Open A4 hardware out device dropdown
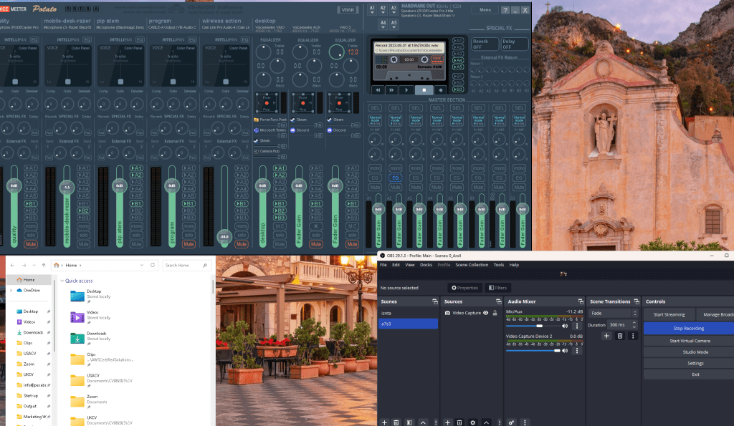734x426 pixels. (x=383, y=24)
